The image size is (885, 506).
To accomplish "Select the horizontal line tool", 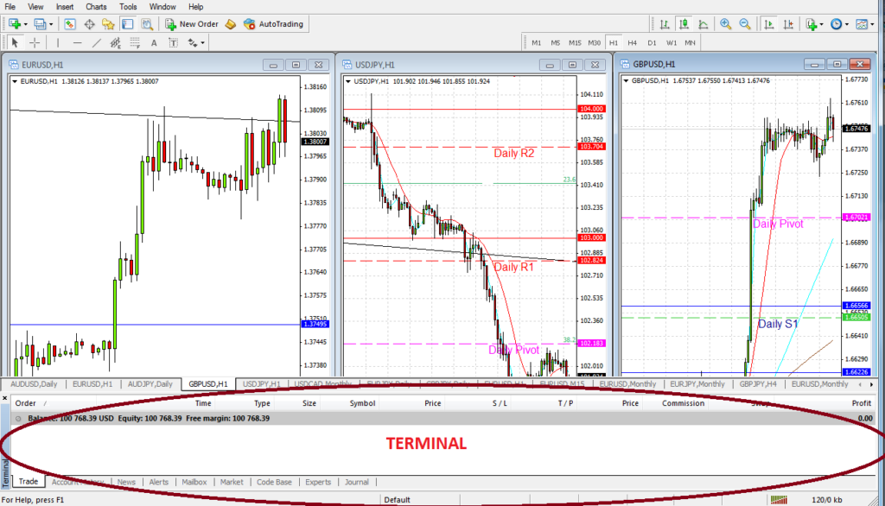I will [x=77, y=42].
